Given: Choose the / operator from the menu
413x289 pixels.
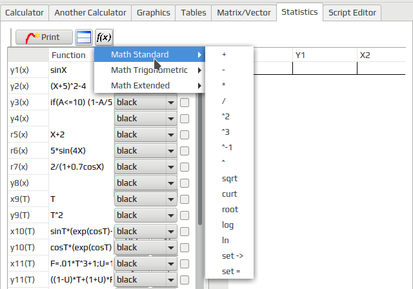Looking at the screenshot, I should [x=229, y=101].
